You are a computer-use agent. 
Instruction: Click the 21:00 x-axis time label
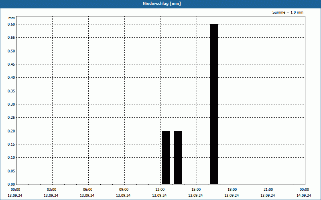pos(269,190)
